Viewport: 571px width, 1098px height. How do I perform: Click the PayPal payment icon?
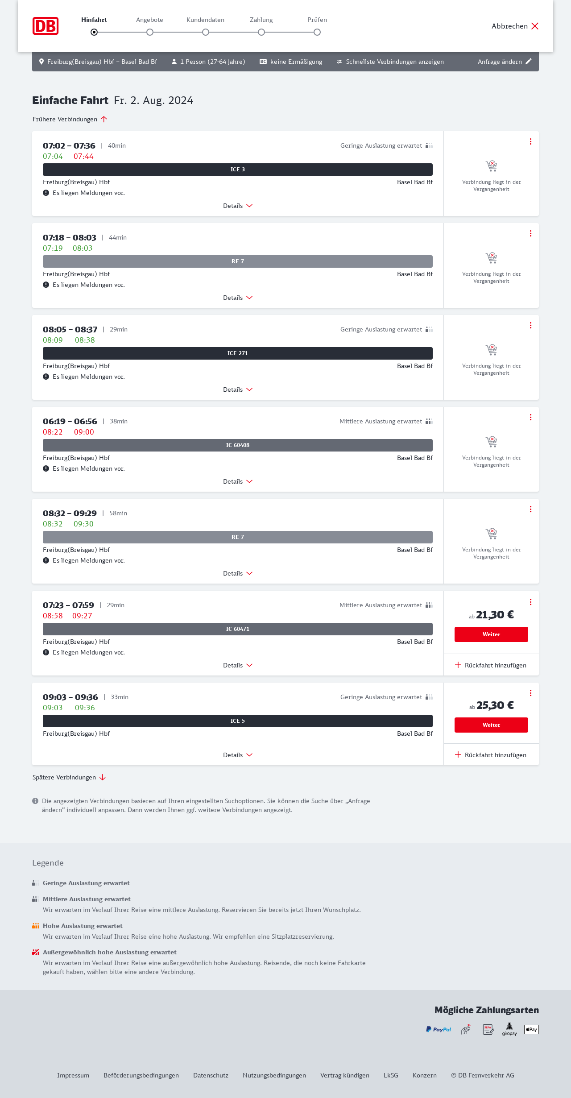click(x=439, y=1029)
